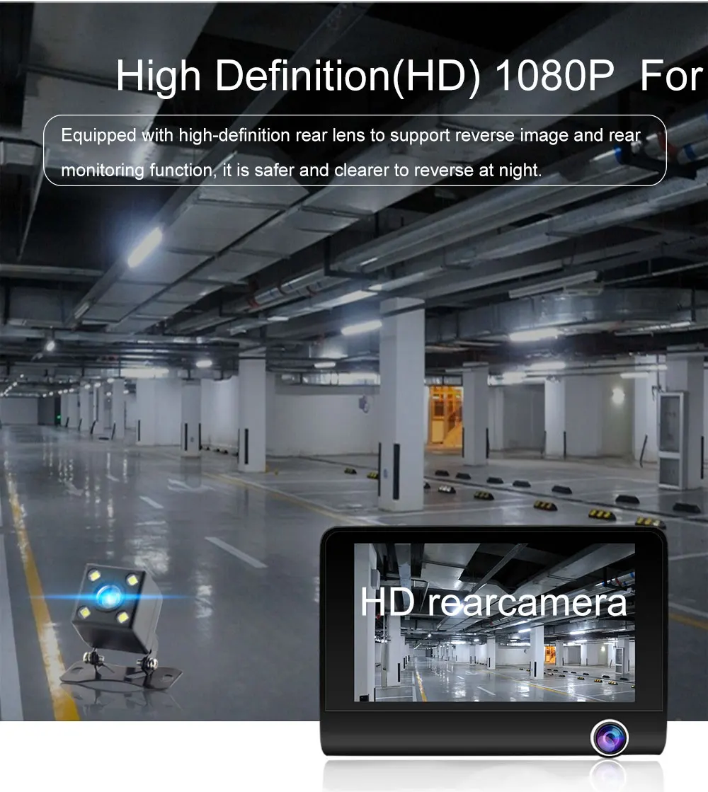Image resolution: width=708 pixels, height=792 pixels.
Task: Click the 'Equipped with high-definition rear lens' description line
Action: (x=350, y=135)
